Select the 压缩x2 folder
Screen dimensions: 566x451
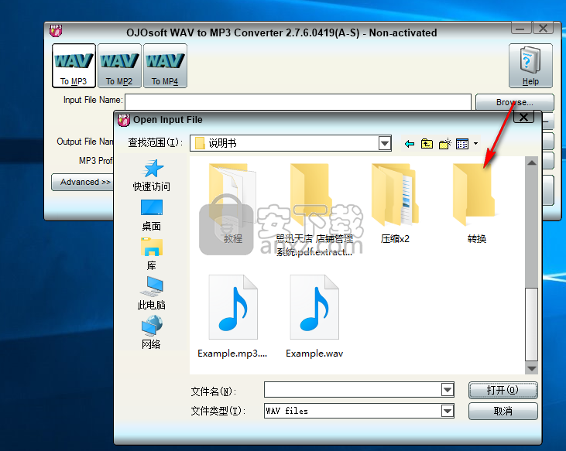tap(395, 203)
